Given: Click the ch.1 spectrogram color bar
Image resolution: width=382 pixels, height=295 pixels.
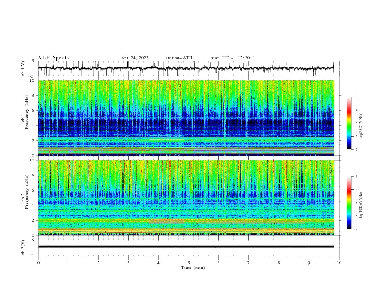Looking at the screenshot, I should (349, 123).
